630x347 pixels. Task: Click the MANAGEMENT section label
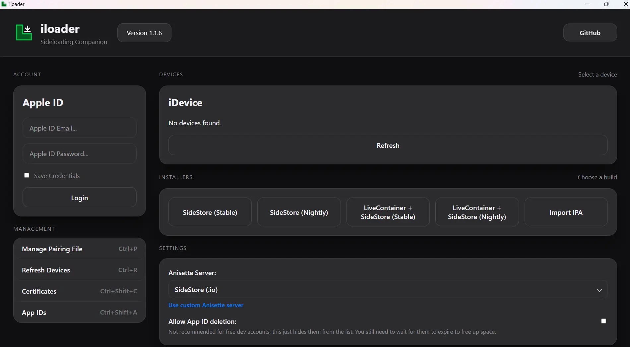click(34, 229)
